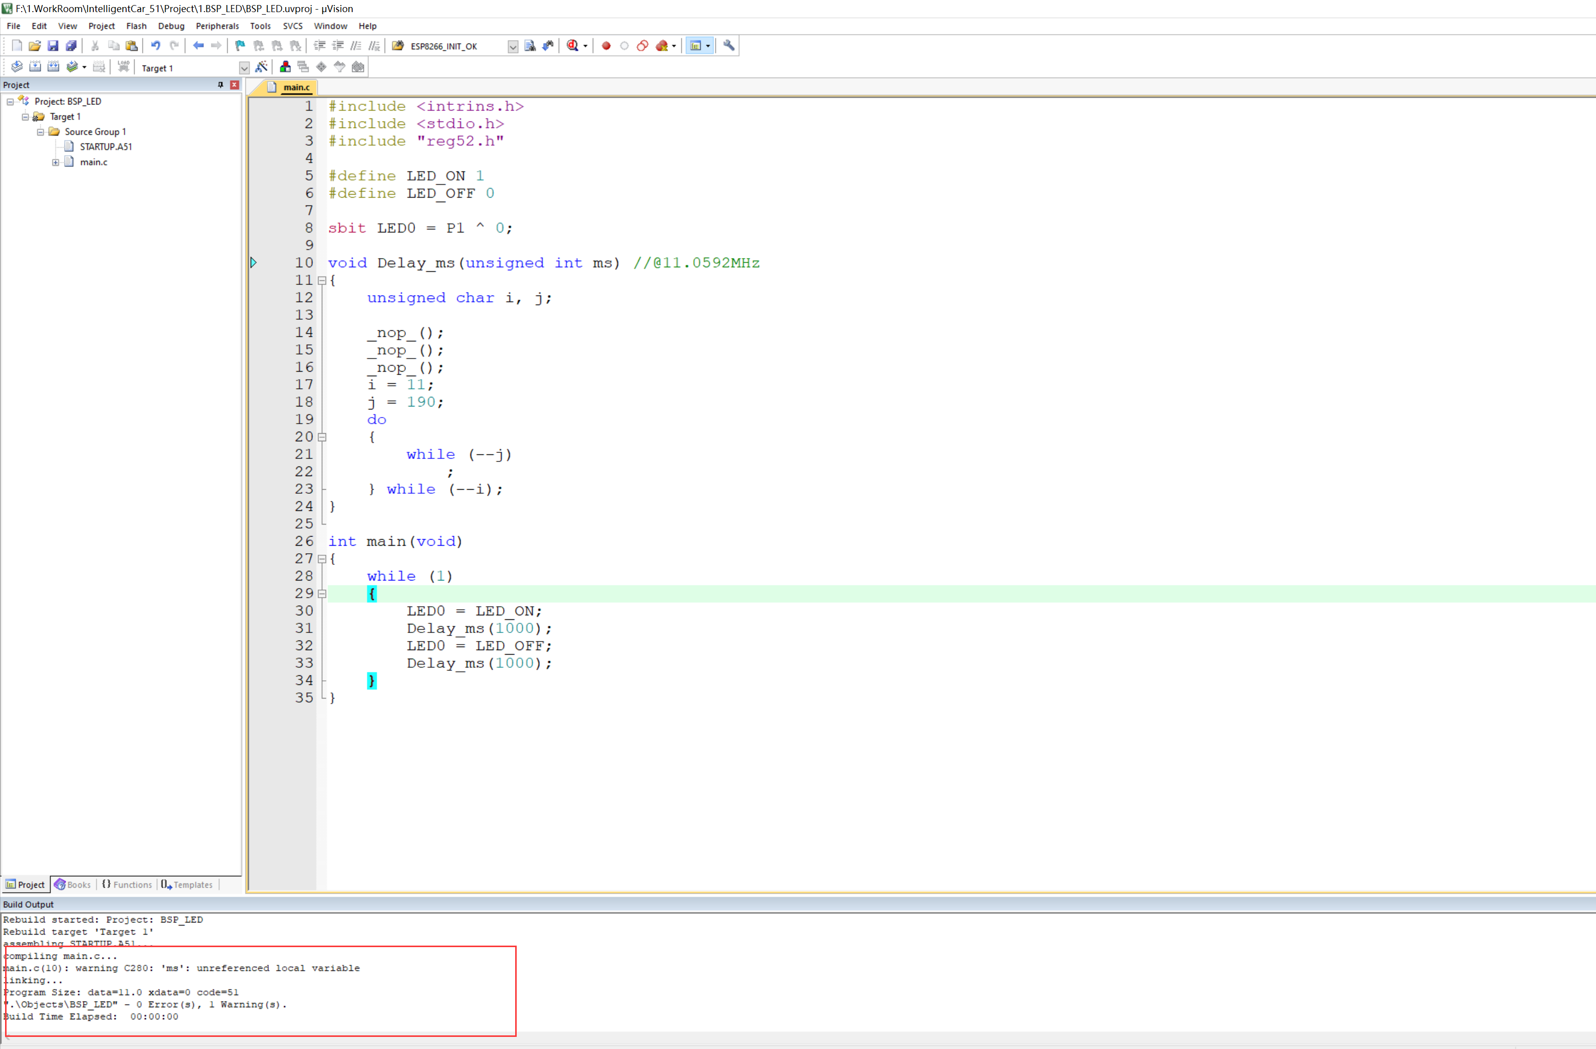
Task: Open the Project menu
Action: [101, 26]
